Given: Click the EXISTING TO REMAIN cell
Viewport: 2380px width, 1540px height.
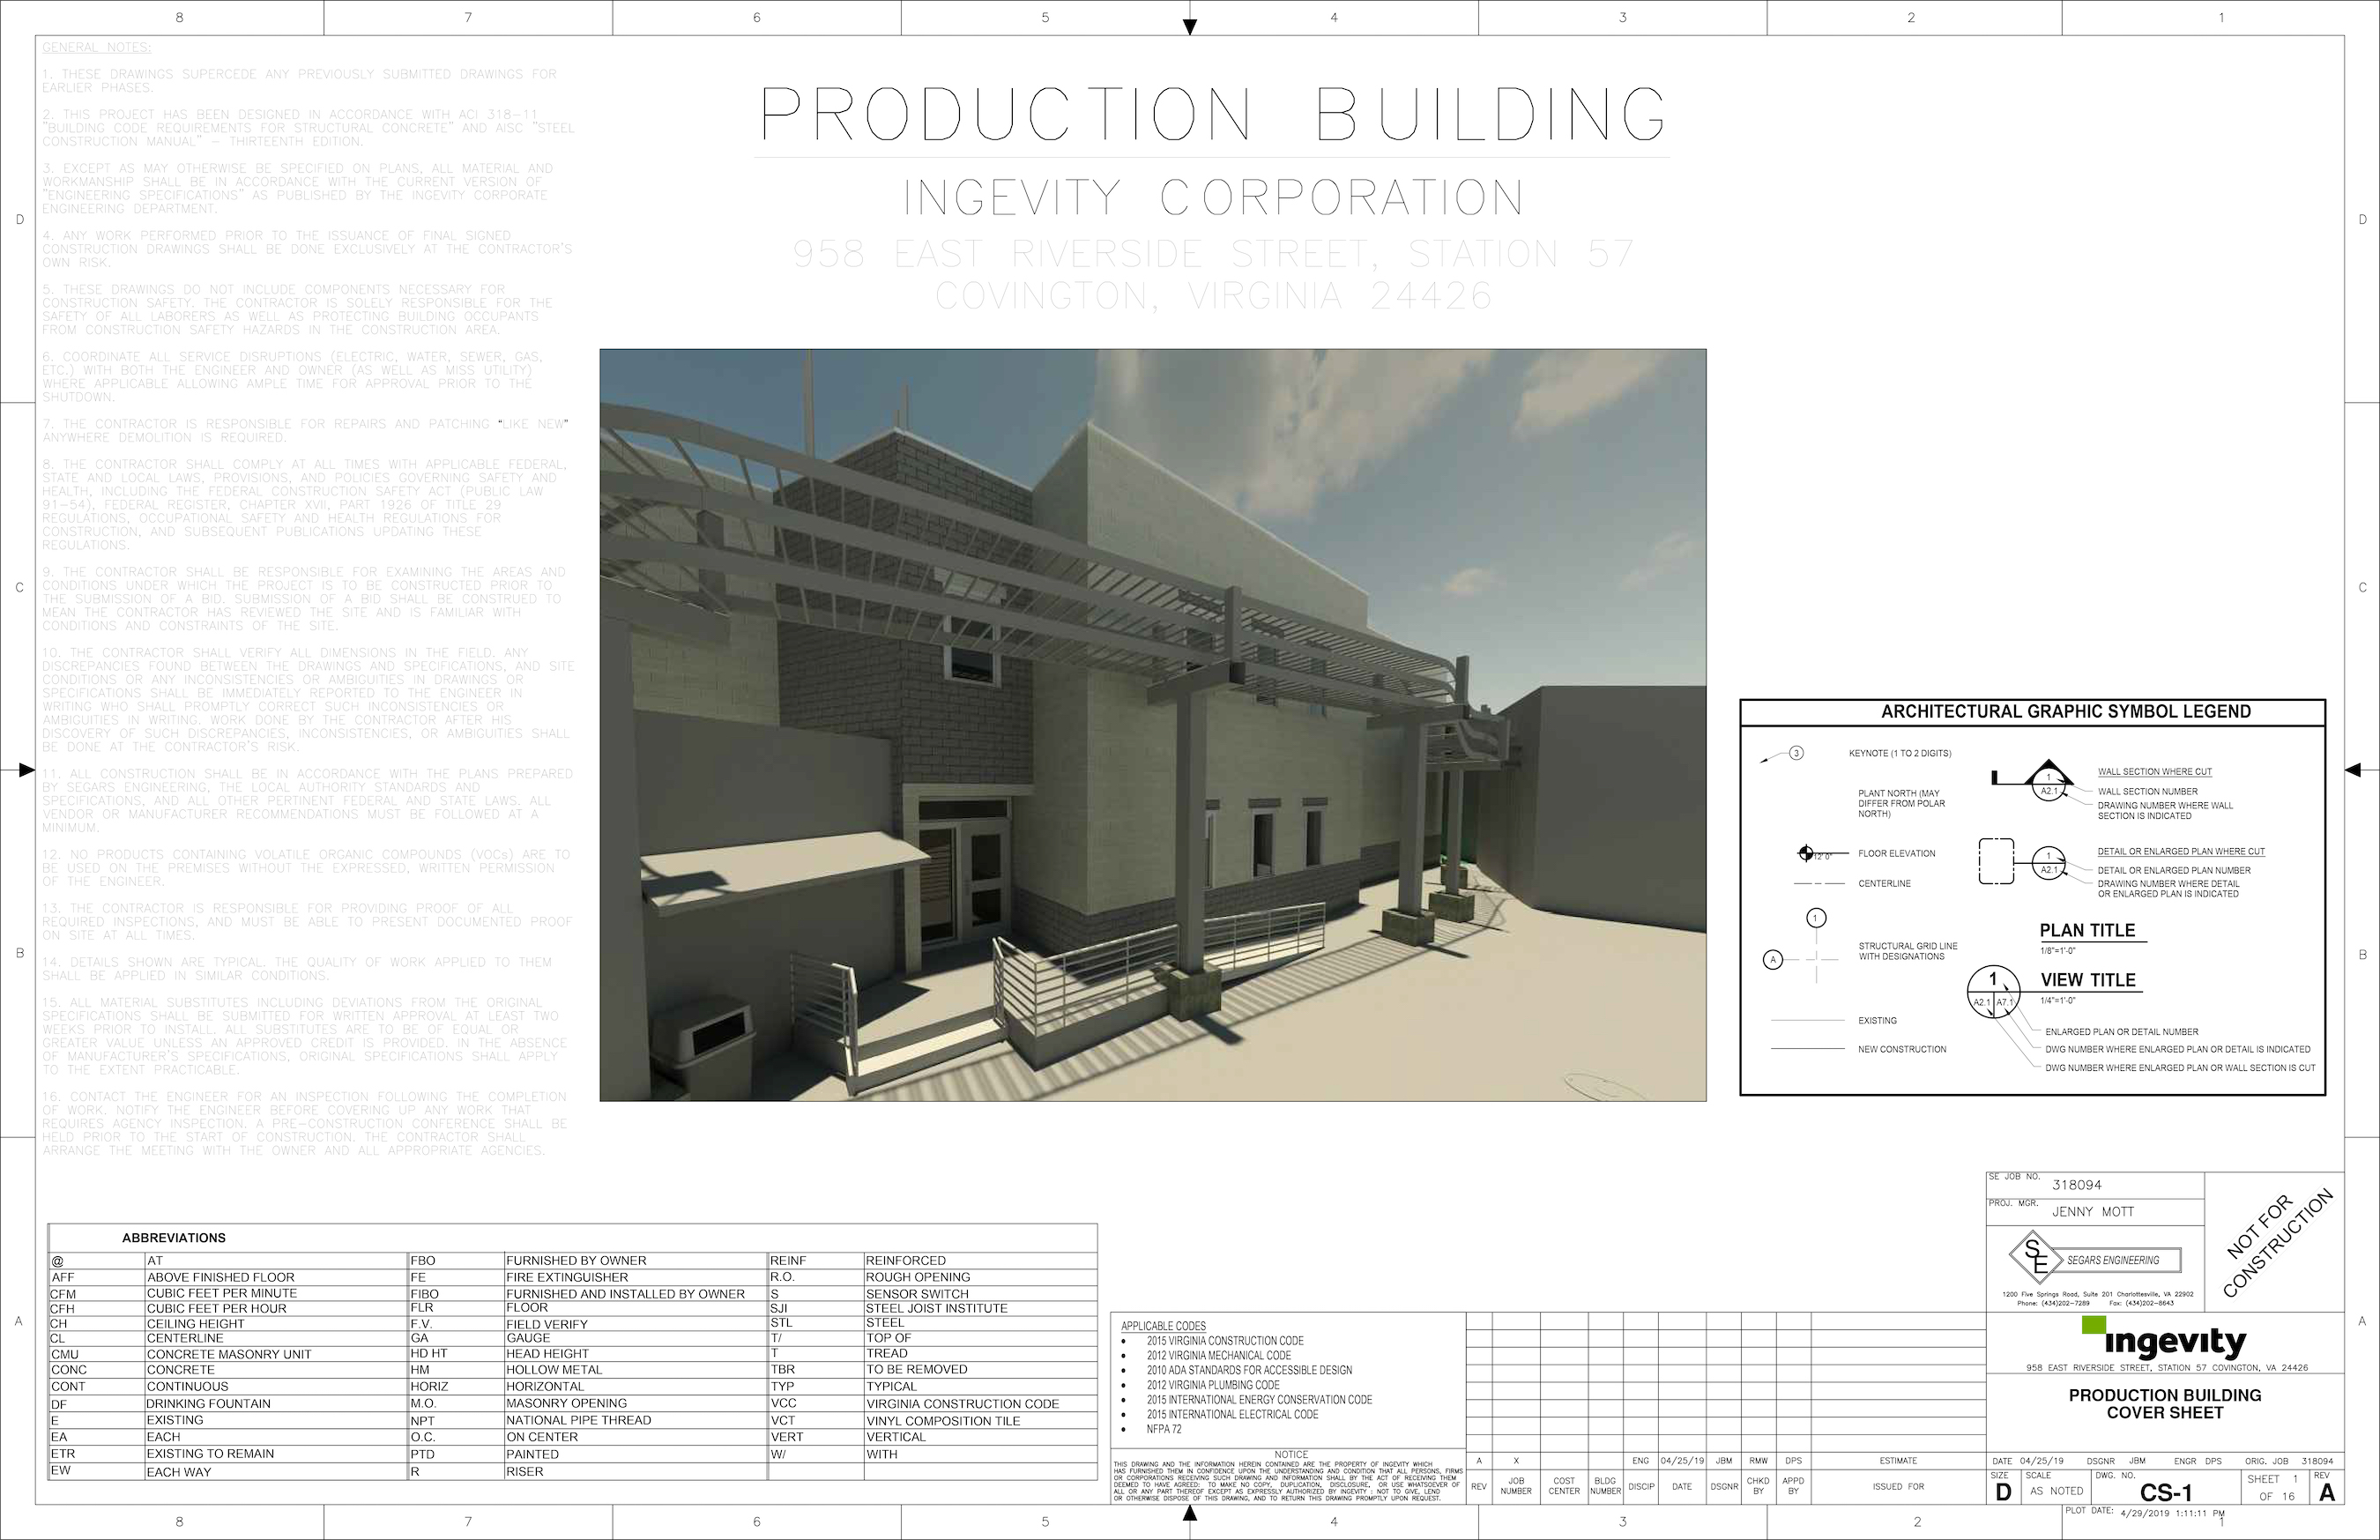Looking at the screenshot, I should [276, 1453].
